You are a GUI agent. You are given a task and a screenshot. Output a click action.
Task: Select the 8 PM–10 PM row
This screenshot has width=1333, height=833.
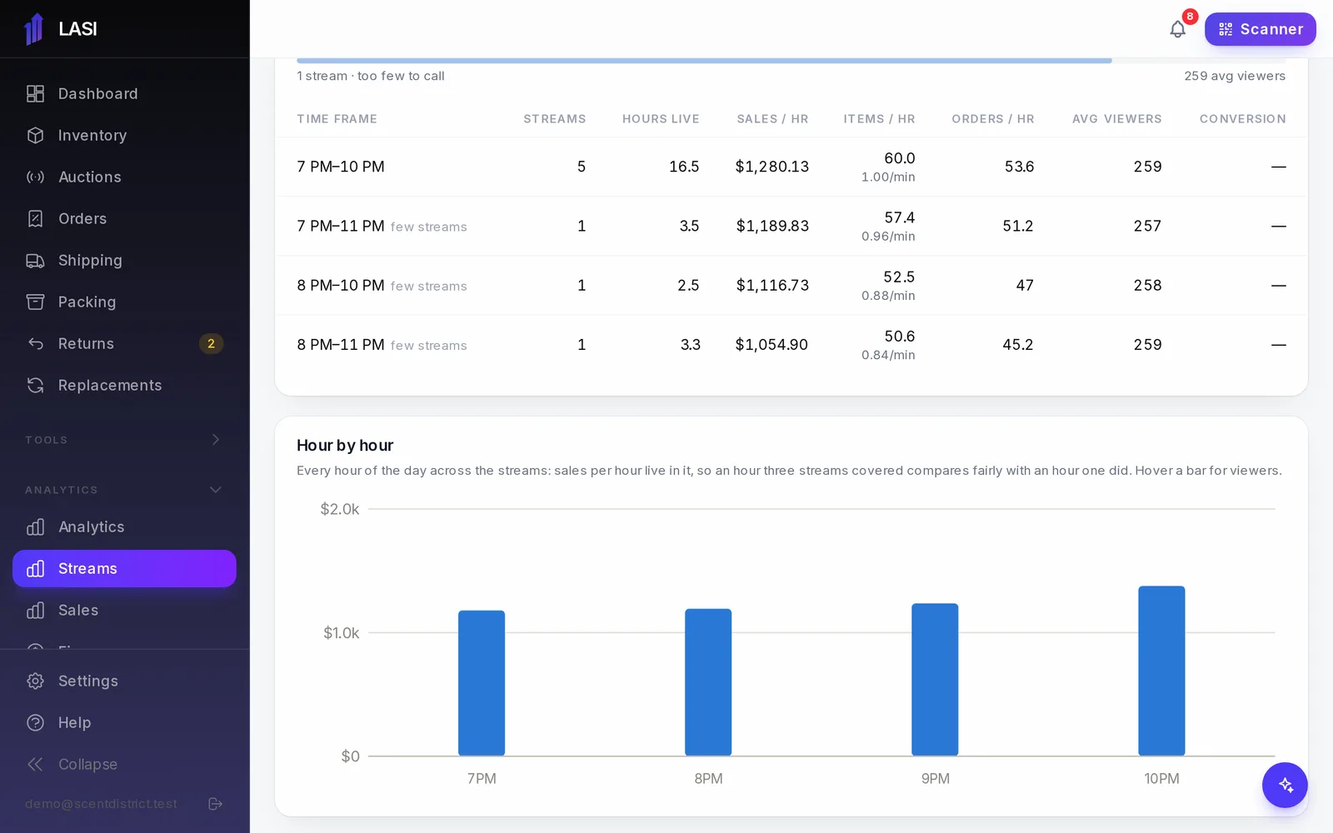pos(791,285)
